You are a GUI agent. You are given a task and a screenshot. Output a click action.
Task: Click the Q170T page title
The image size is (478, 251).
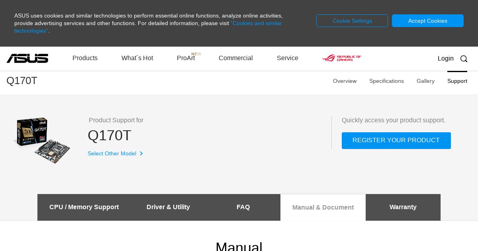pyautogui.click(x=22, y=81)
